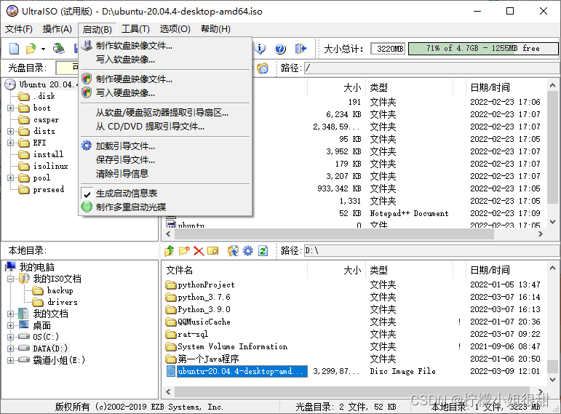Expand the DATA(D:) drive node
The height and width of the screenshot is (414, 561).
click(10, 349)
